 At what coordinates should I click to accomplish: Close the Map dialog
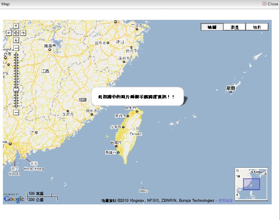270,4
